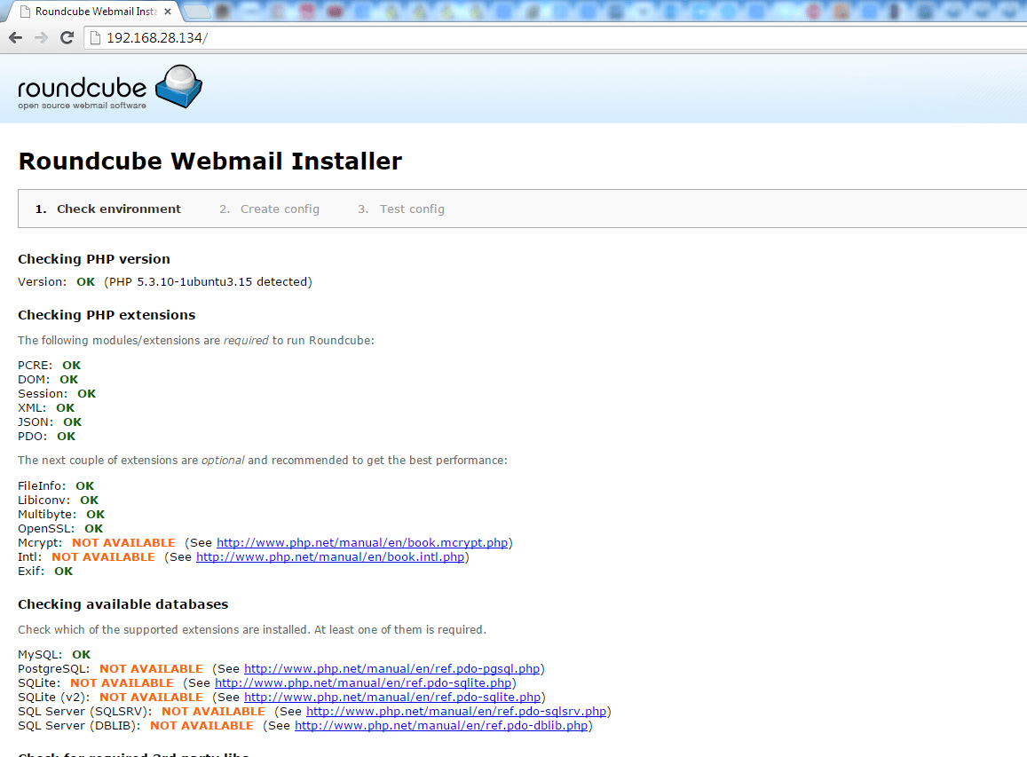Click the PHP 5.3.10-1ubuntu3.15 detected text
The height and width of the screenshot is (757, 1027).
[x=209, y=282]
